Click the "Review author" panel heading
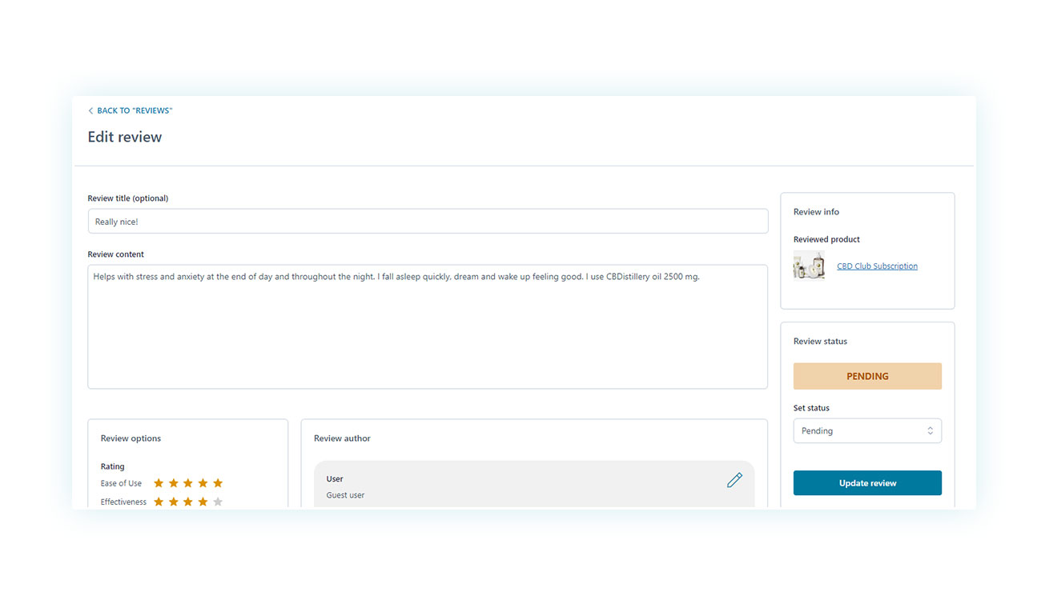 pyautogui.click(x=342, y=438)
